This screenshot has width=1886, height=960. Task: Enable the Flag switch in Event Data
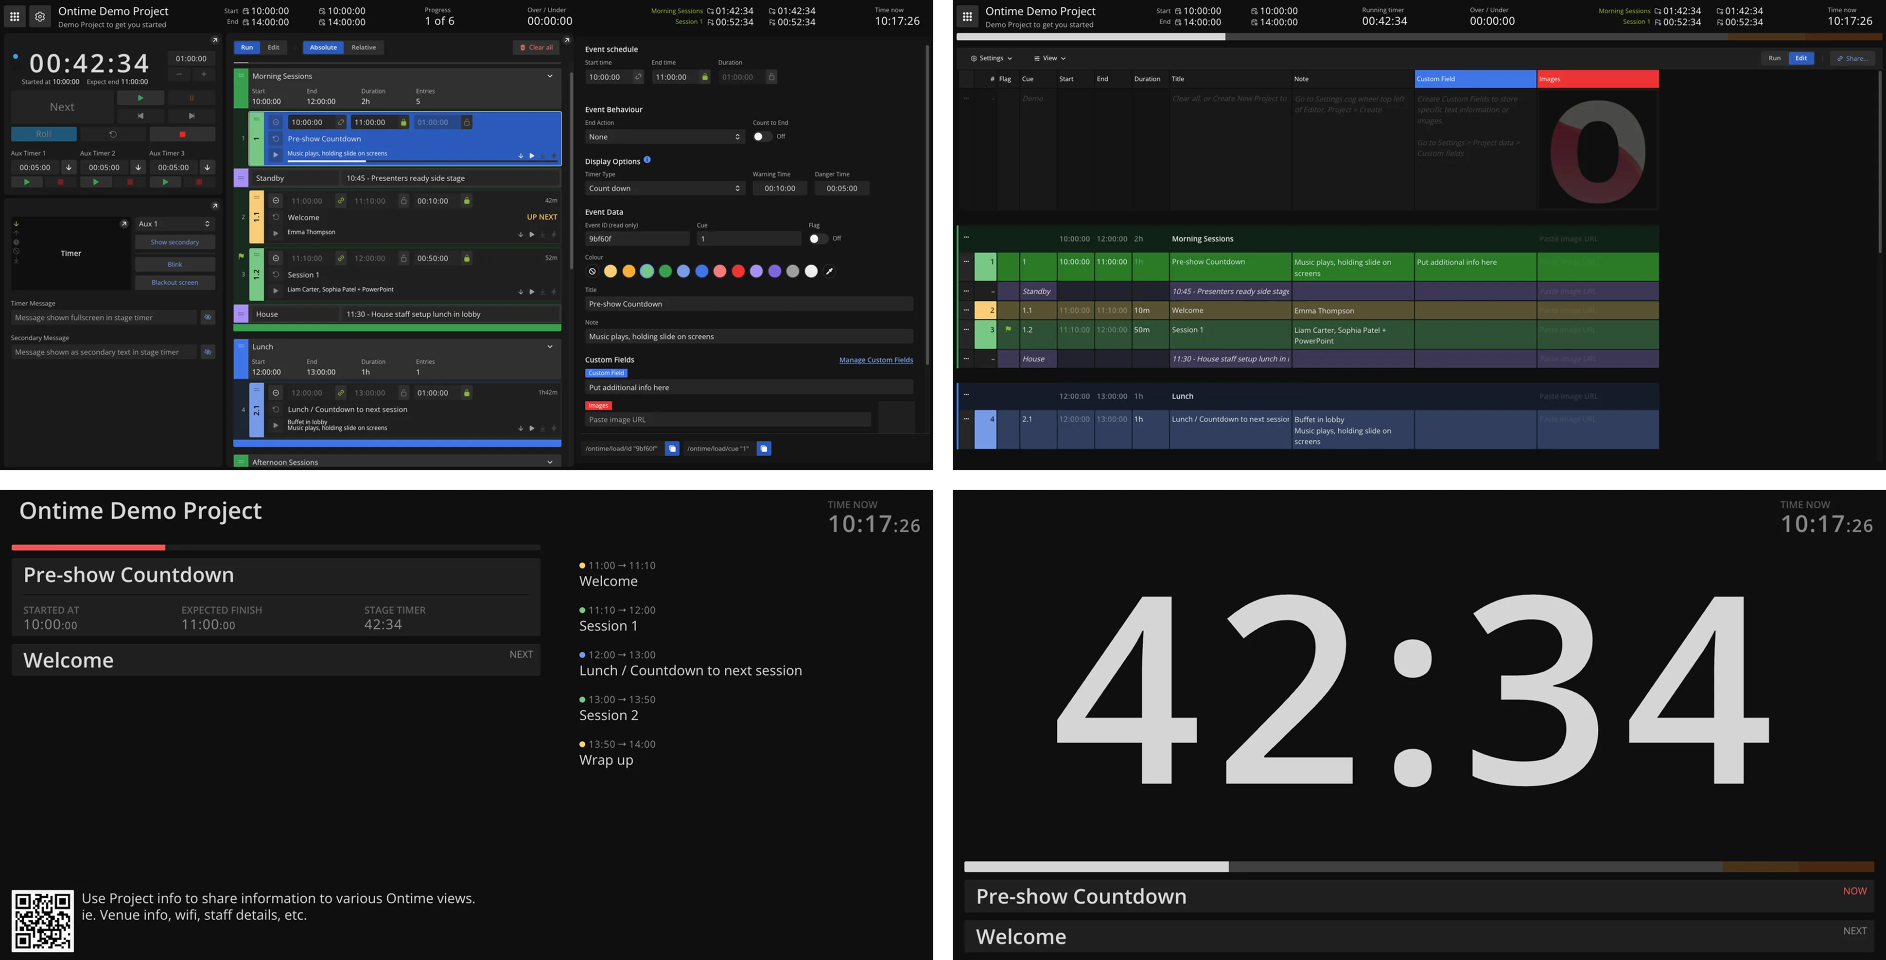point(817,239)
